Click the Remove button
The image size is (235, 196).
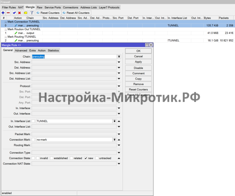(138, 84)
